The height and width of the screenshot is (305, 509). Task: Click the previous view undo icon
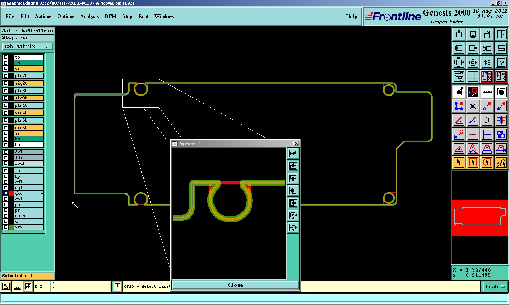pos(487,48)
